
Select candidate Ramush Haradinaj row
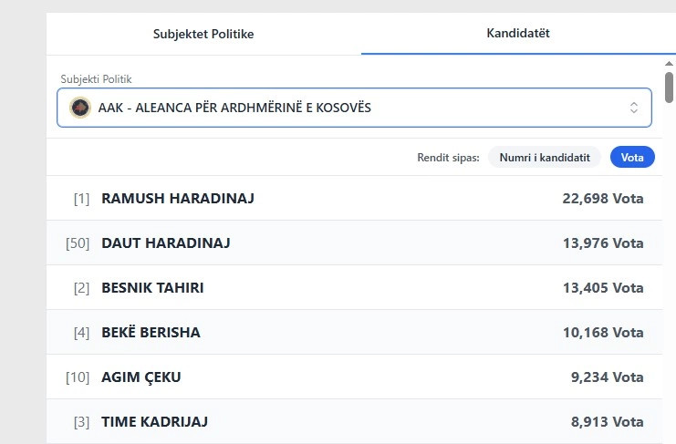point(354,198)
